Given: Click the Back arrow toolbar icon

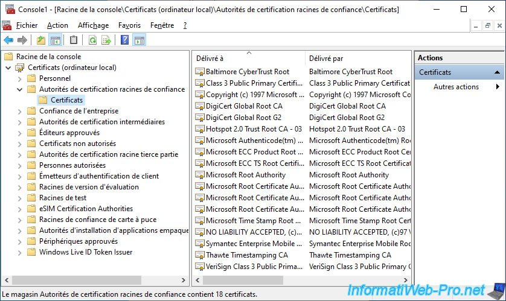Looking at the screenshot, I should pos(8,40).
